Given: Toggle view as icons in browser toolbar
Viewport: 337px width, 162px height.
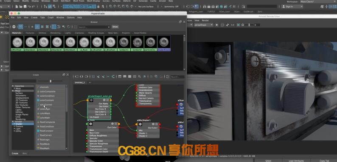Looking at the screenshot, I should [x=37, y=27].
